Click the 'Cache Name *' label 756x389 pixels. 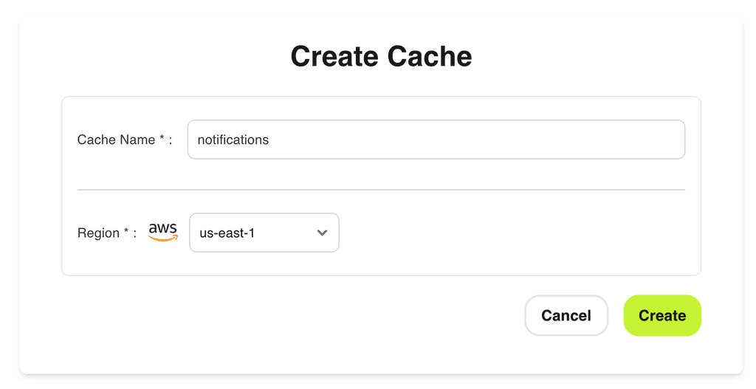click(x=117, y=140)
